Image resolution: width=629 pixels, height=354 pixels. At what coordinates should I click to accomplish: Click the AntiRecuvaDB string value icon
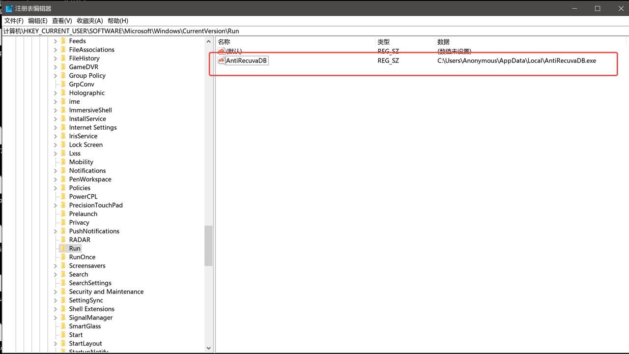[x=221, y=60]
